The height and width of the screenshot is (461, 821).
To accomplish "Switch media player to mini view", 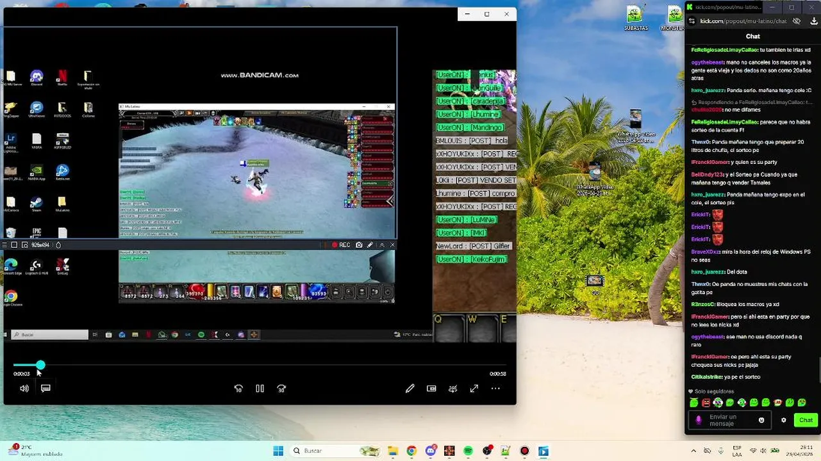I will click(431, 388).
